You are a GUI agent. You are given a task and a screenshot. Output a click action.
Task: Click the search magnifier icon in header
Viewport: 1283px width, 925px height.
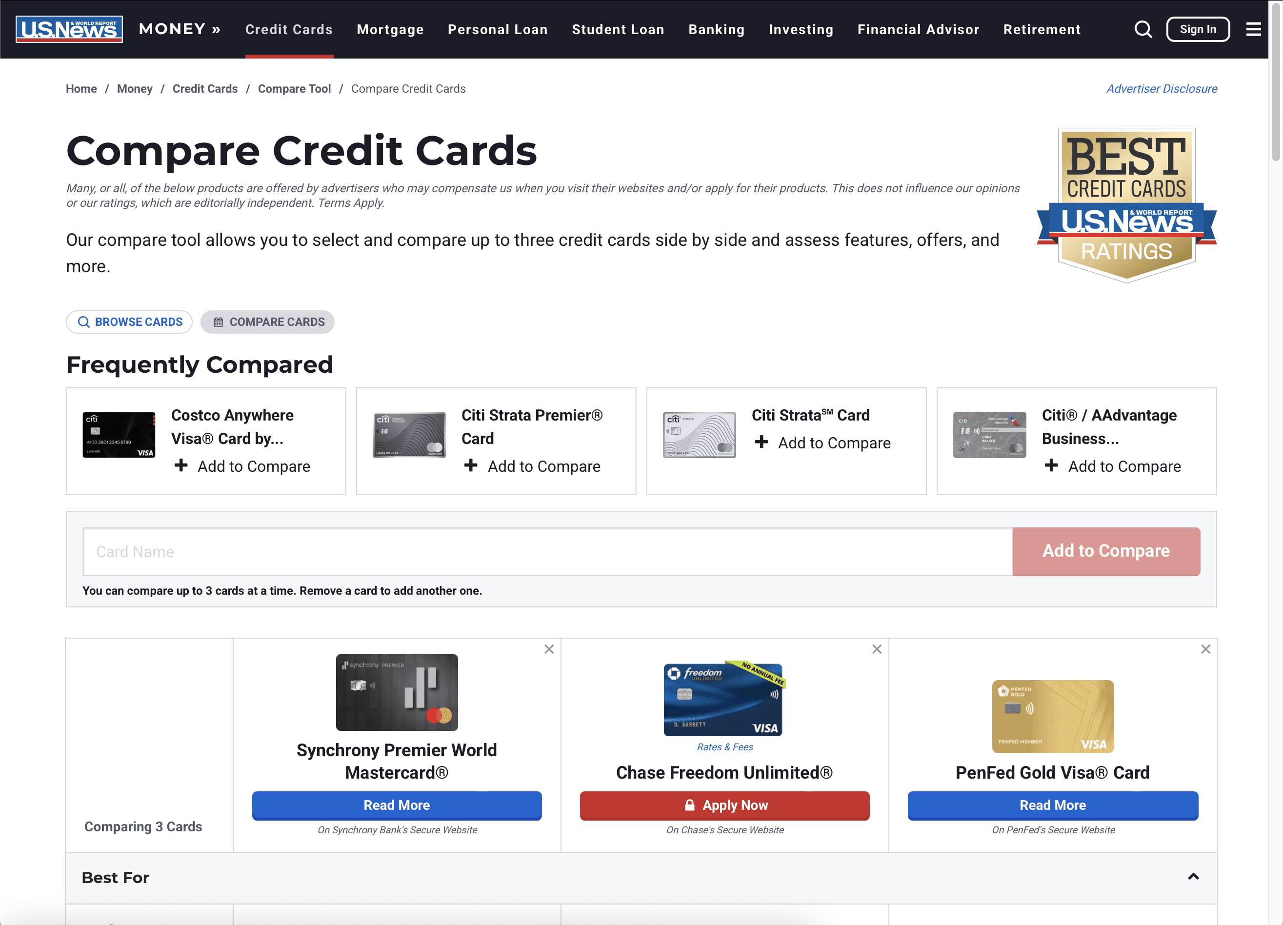tap(1143, 29)
